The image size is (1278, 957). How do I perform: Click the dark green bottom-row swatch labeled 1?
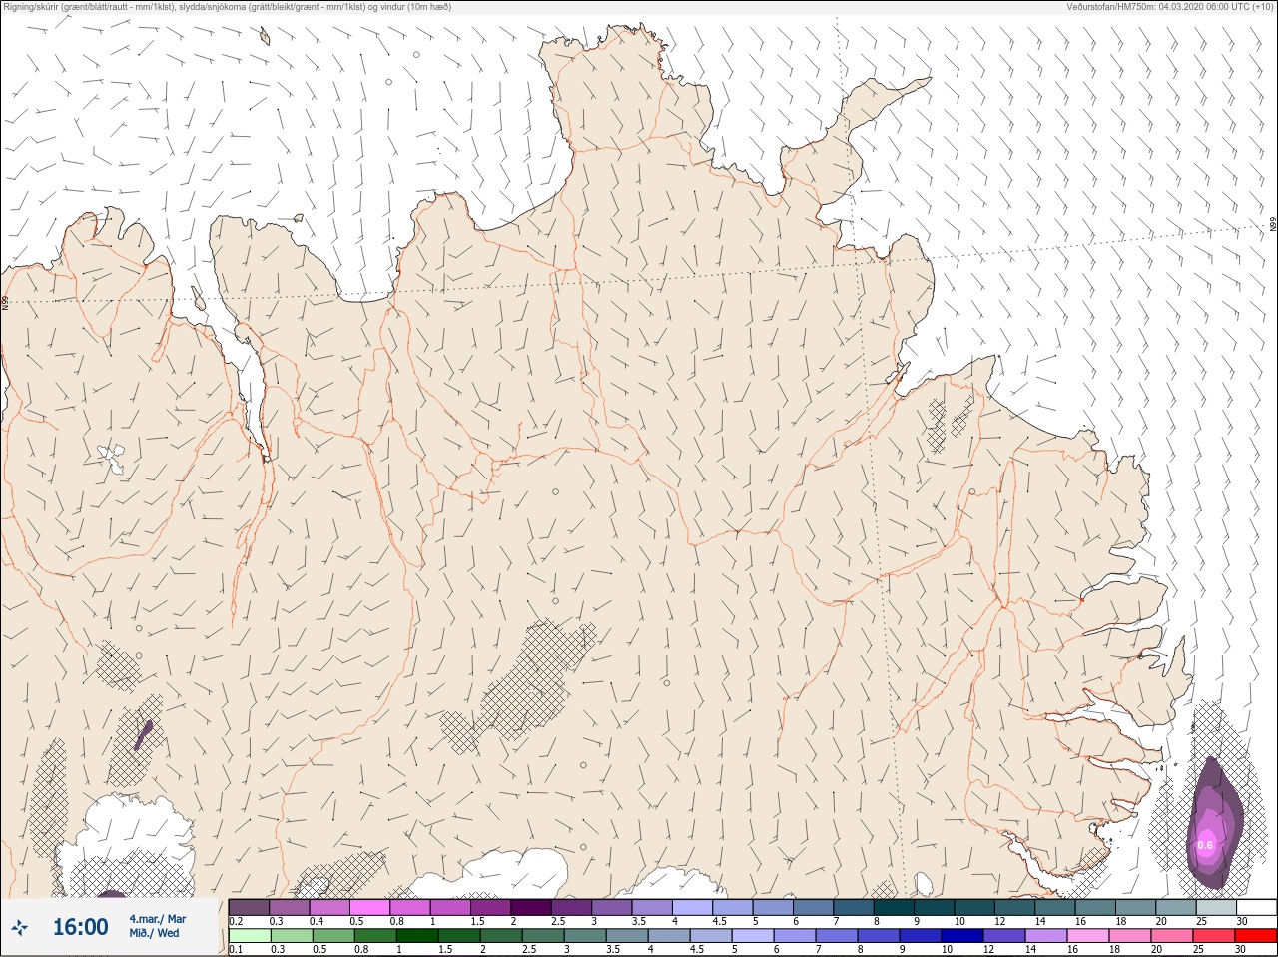416,936
